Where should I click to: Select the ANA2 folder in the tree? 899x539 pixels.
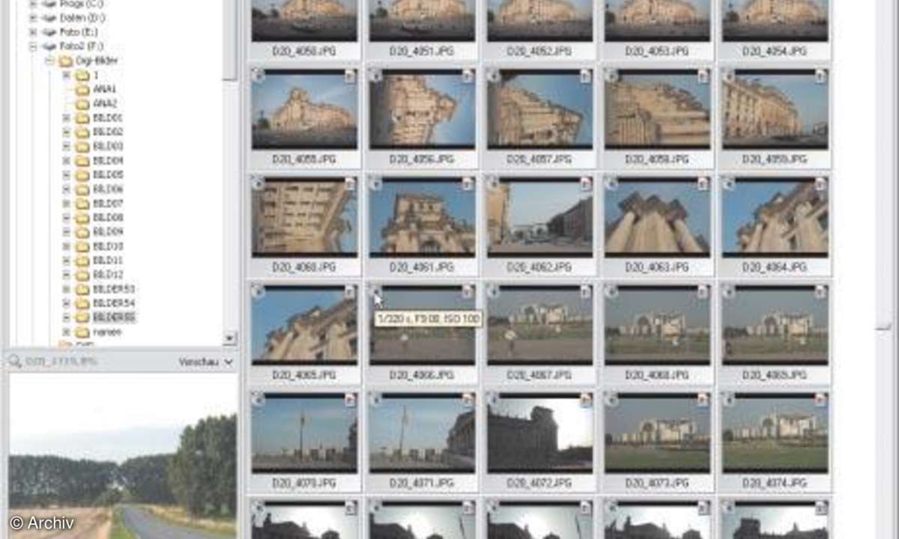[105, 103]
